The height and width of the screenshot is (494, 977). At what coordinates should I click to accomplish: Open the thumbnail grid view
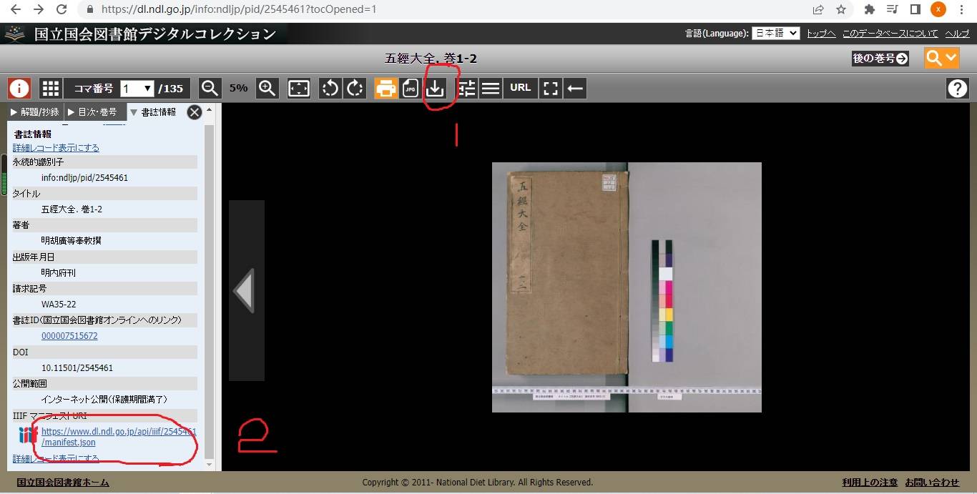click(x=50, y=88)
